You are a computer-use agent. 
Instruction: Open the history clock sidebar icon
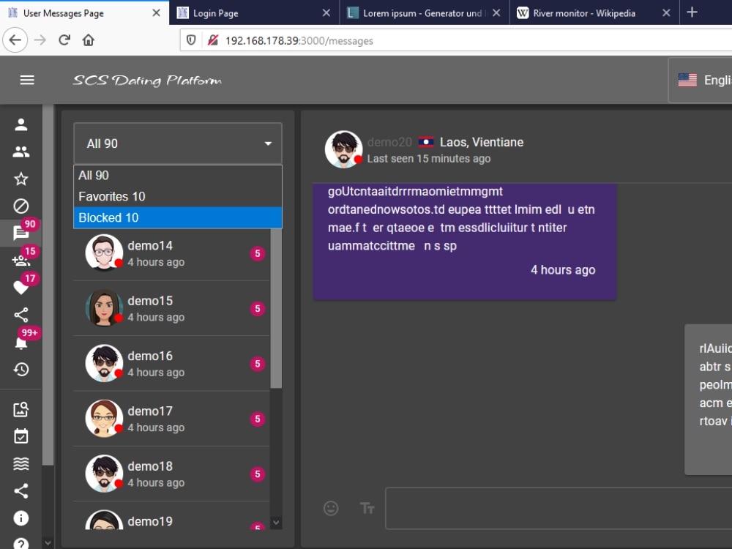21,369
